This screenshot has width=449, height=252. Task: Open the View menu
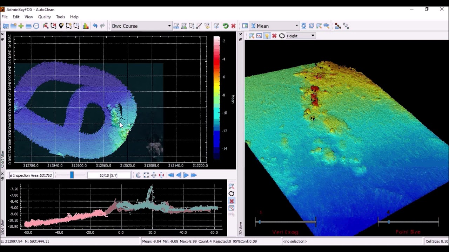29,17
